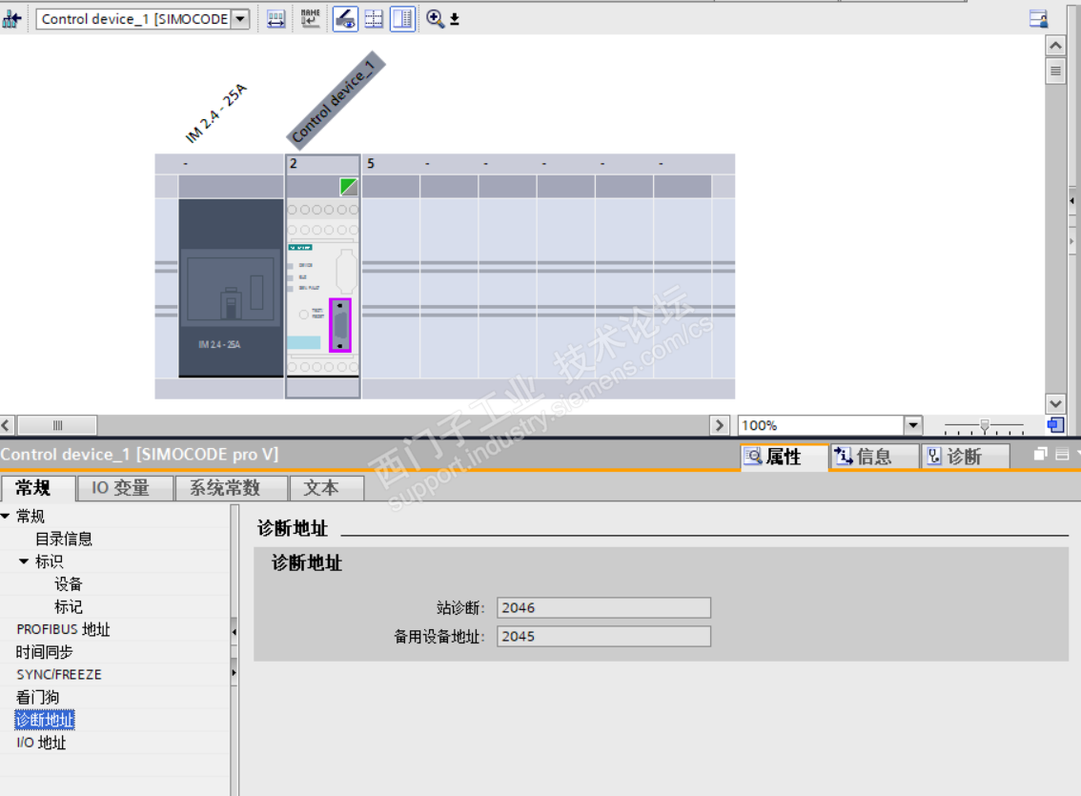Click the go-to-network-view icon
This screenshot has height=796, width=1081.
coord(12,19)
